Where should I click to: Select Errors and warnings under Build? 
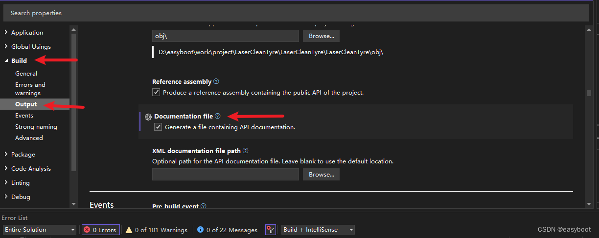[x=30, y=89]
